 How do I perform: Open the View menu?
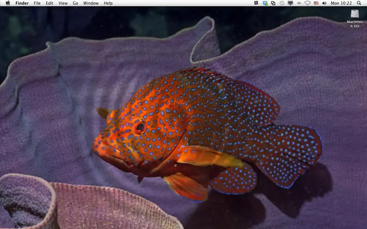(x=63, y=3)
